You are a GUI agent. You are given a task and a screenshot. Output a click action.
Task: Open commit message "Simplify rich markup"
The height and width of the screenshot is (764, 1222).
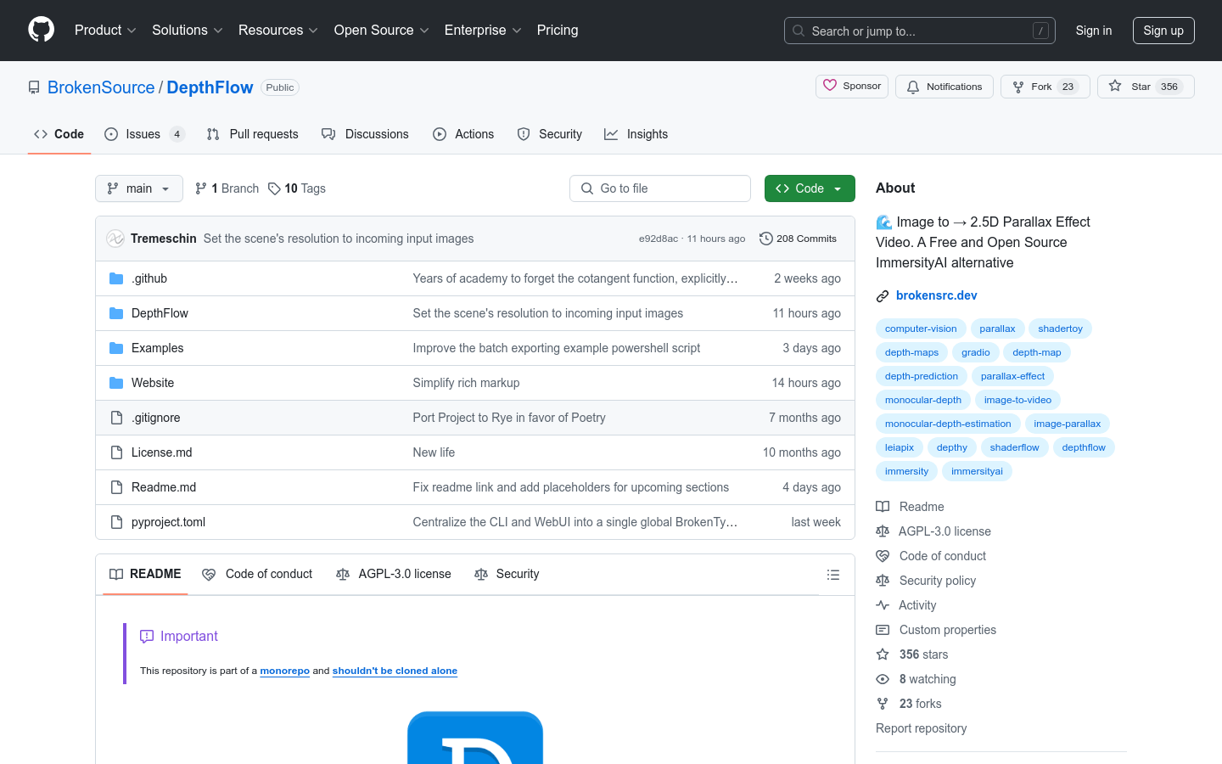coord(466,383)
